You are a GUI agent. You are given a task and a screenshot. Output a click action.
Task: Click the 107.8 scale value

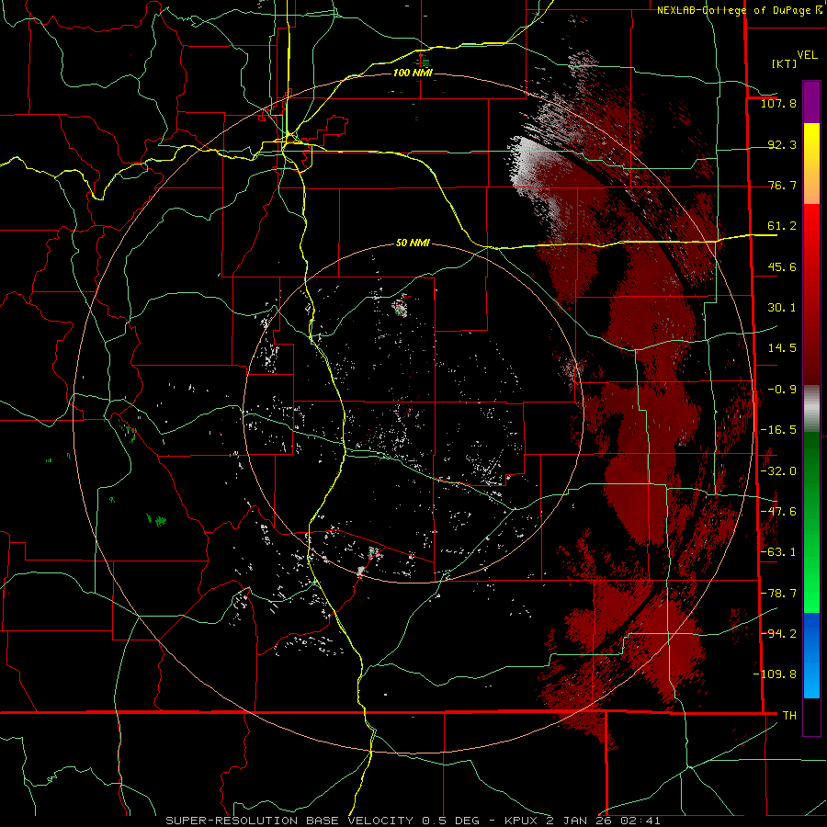tap(778, 103)
